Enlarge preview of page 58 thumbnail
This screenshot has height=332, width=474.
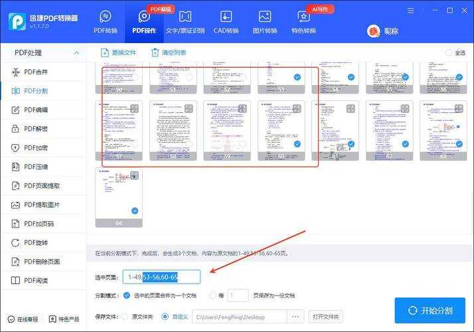pos(189,108)
